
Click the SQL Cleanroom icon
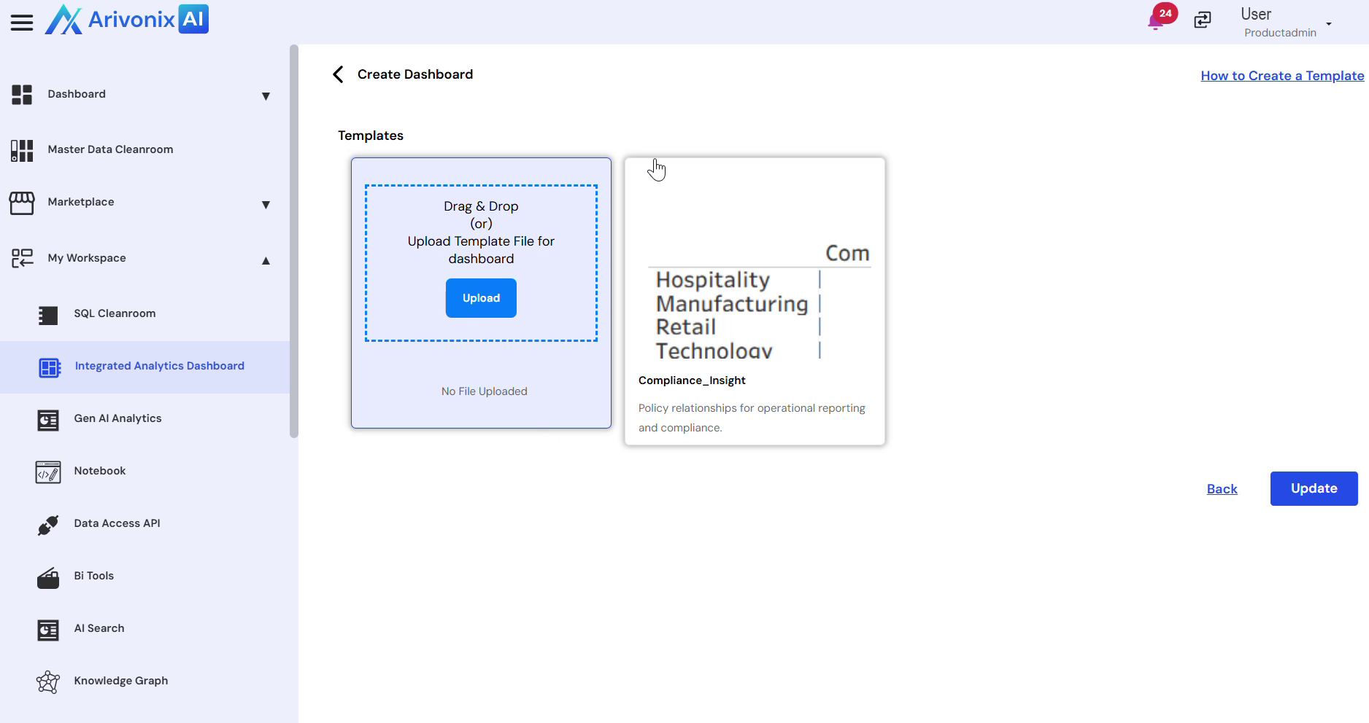click(x=48, y=315)
